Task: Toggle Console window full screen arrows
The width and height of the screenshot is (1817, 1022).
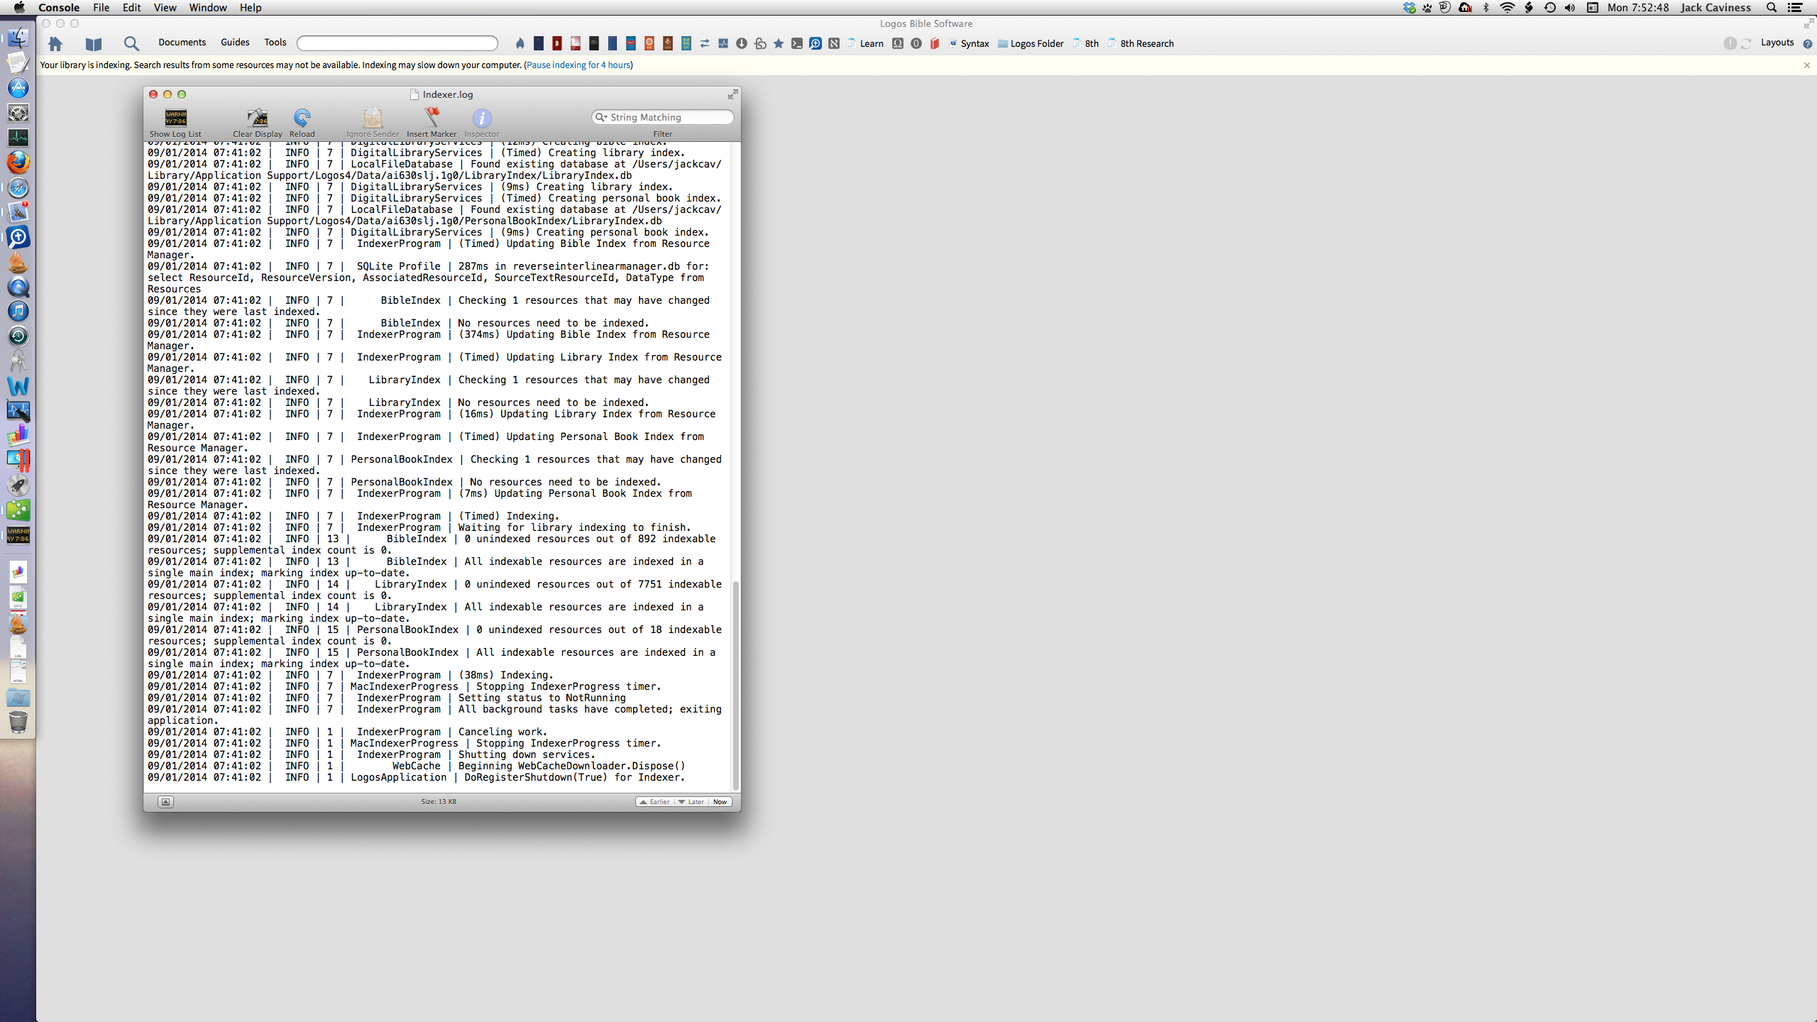Action: point(732,94)
